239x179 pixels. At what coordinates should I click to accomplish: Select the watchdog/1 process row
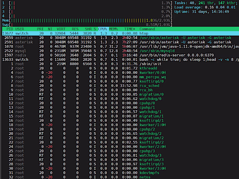121,112
